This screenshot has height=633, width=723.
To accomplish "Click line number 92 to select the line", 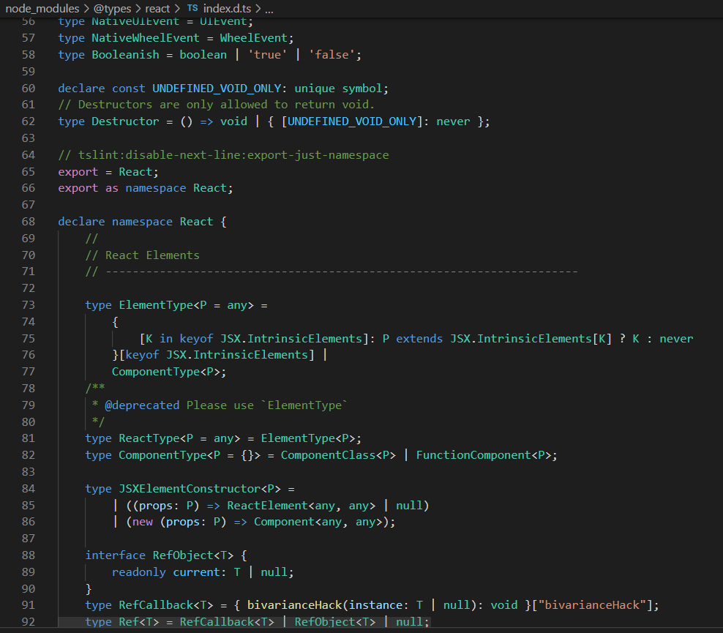I will coord(28,621).
